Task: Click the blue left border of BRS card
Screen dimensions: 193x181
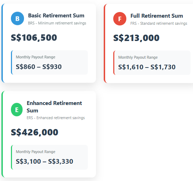Action: [x=2, y=43]
